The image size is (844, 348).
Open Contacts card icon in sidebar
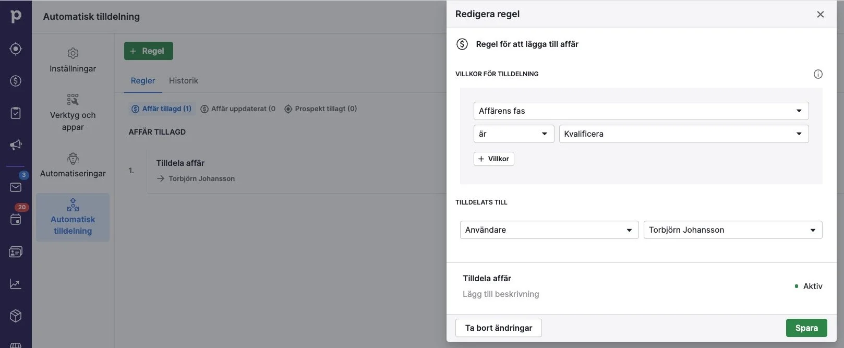click(16, 252)
